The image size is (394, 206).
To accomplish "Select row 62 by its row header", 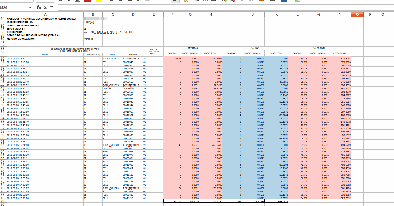I will 3,145.
